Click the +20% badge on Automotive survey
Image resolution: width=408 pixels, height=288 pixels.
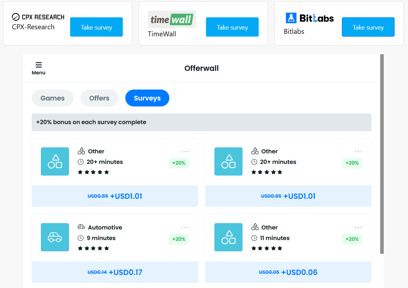[x=179, y=239]
